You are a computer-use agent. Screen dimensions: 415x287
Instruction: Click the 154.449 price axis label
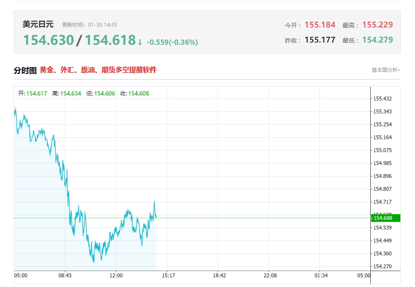[x=382, y=241]
